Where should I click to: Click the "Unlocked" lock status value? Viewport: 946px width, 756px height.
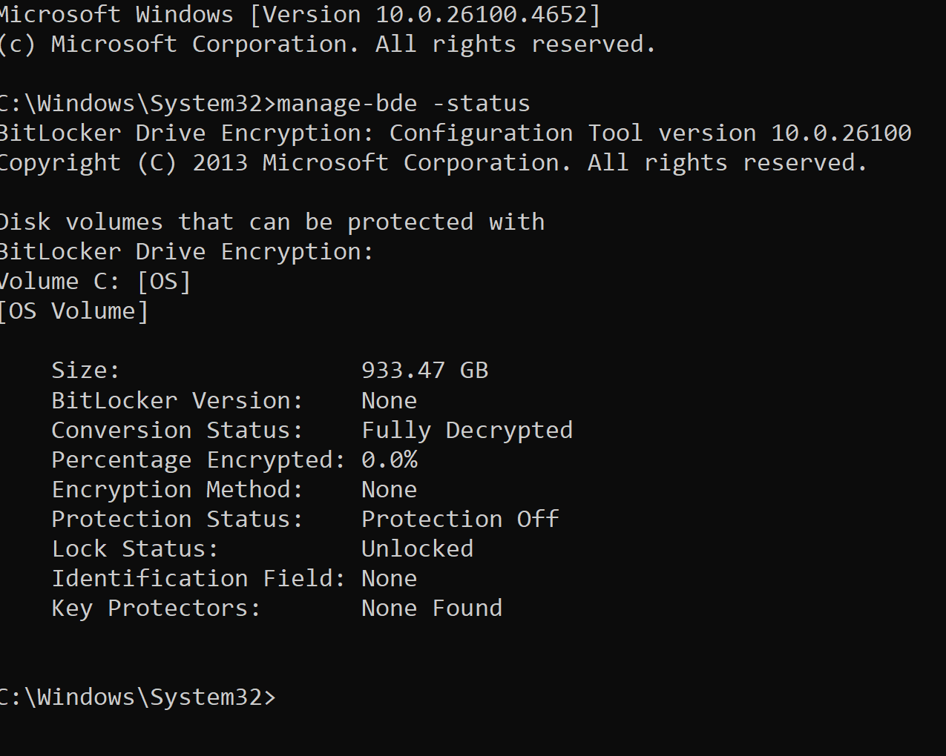click(x=417, y=548)
